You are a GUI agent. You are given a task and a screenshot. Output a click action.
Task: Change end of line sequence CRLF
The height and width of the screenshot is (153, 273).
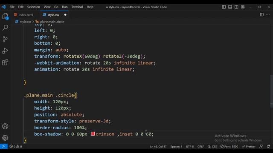(200, 146)
